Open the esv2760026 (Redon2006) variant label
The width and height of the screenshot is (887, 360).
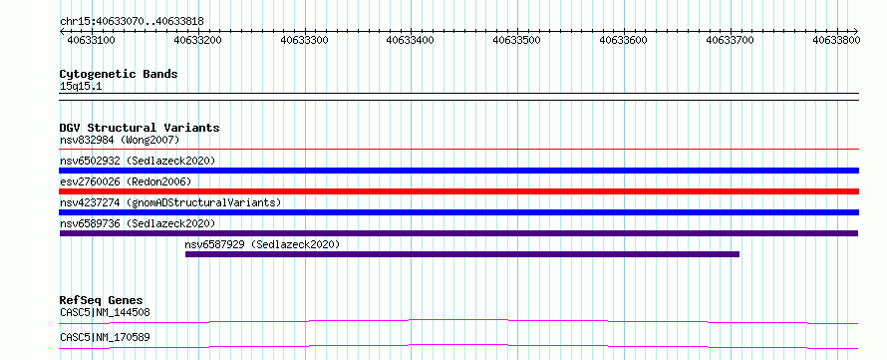click(x=126, y=181)
